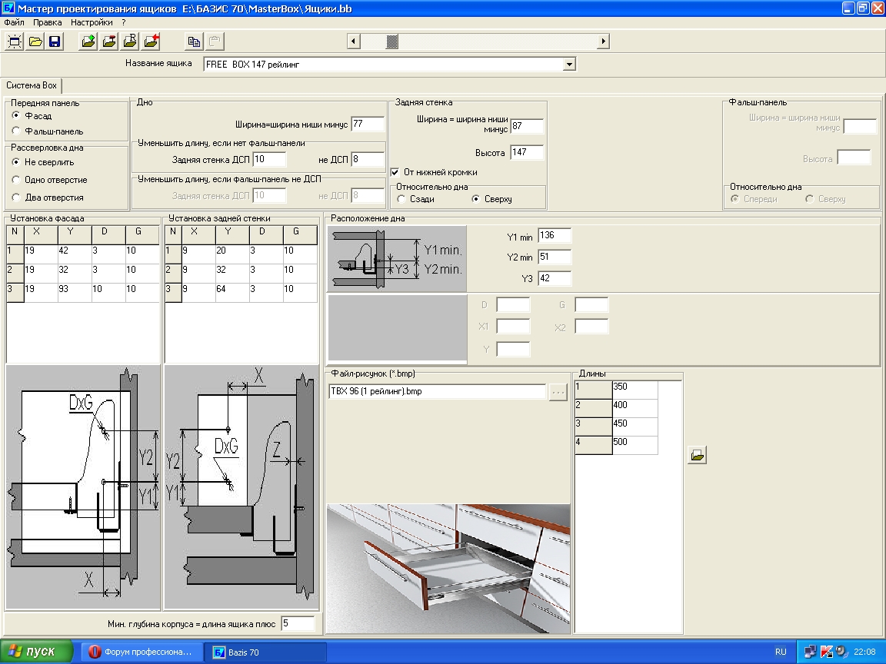This screenshot has height=664, width=886.
Task: Click the Высота field with 147
Action: click(527, 152)
